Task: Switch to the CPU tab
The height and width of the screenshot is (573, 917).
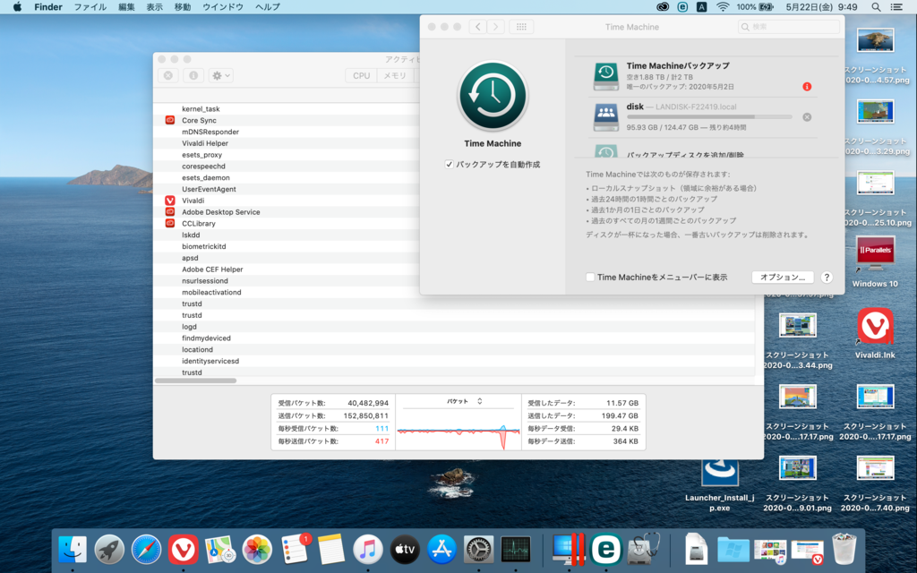Action: 361,76
